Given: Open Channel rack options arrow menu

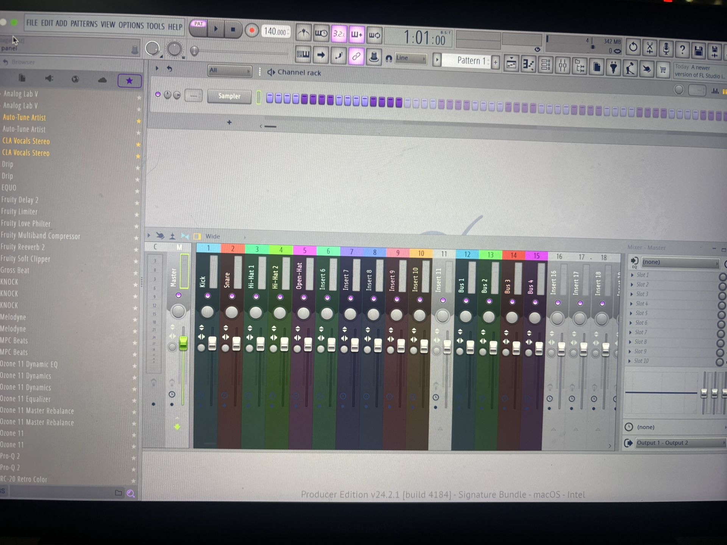Looking at the screenshot, I should [x=157, y=69].
